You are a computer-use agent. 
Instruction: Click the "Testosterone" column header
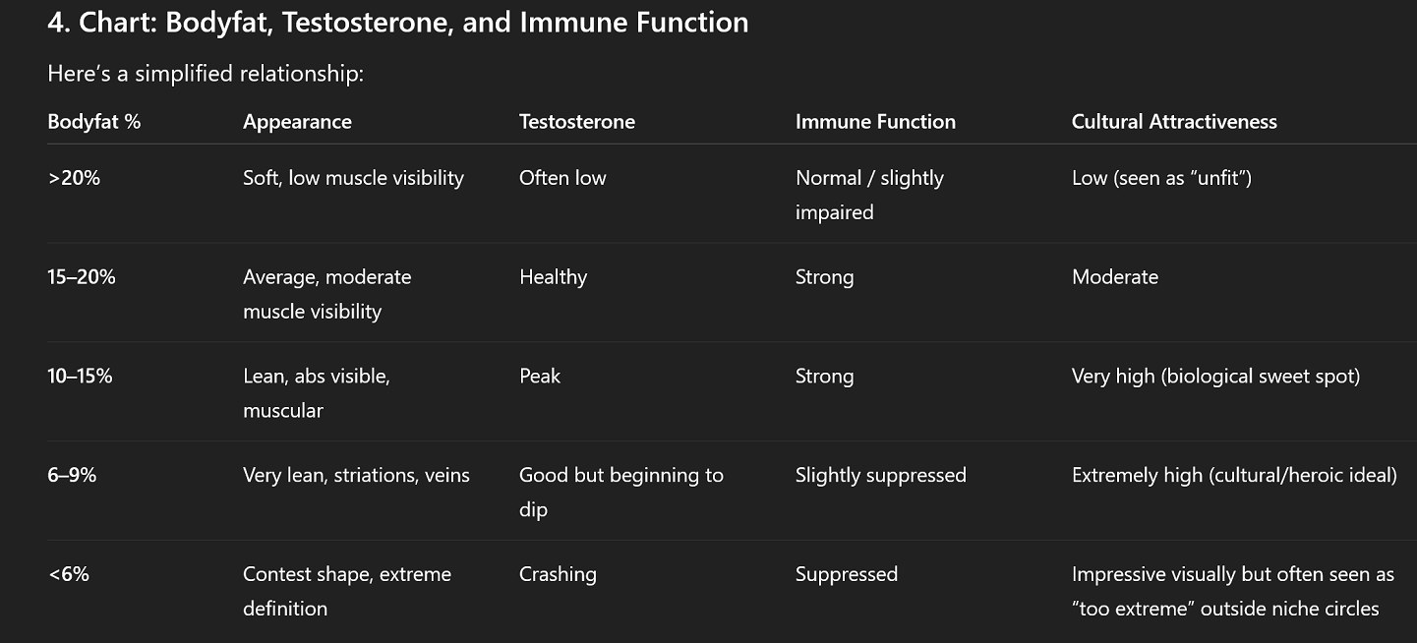pyautogui.click(x=577, y=122)
